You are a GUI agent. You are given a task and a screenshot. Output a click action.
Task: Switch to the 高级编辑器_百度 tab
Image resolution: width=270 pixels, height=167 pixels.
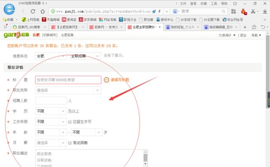[221, 27]
